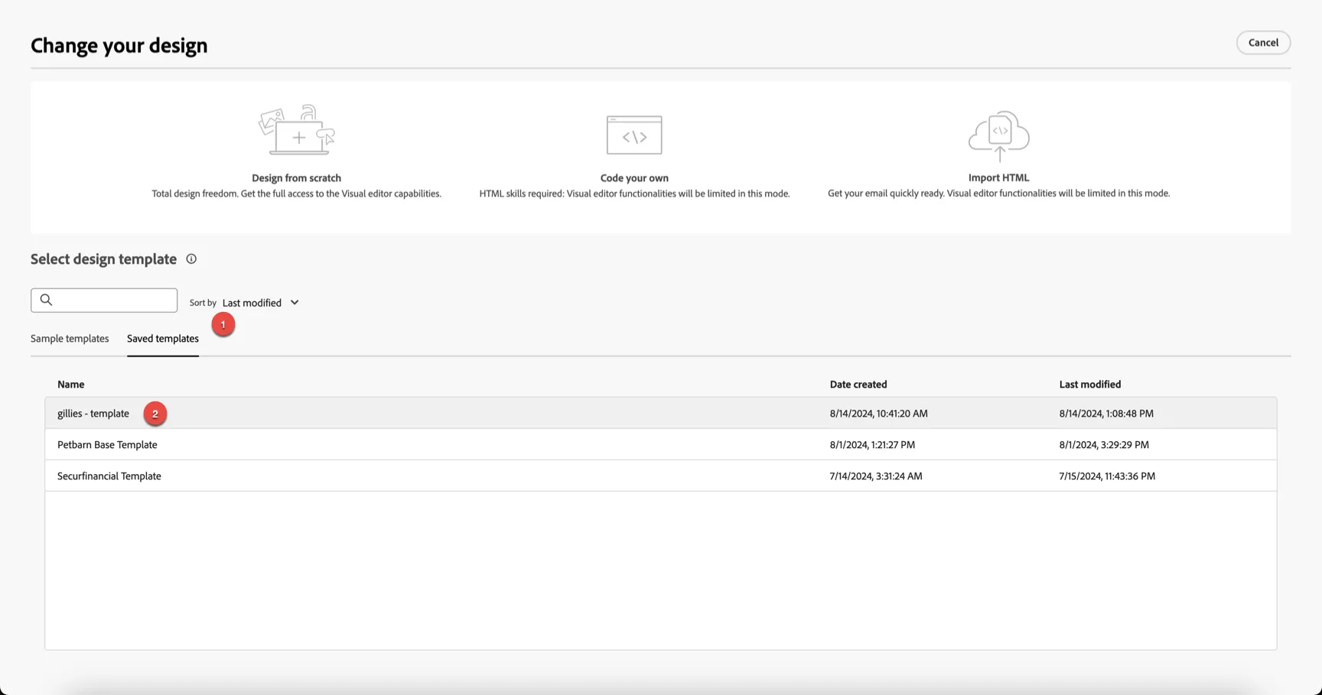Select the gillies - template row

tap(661, 413)
